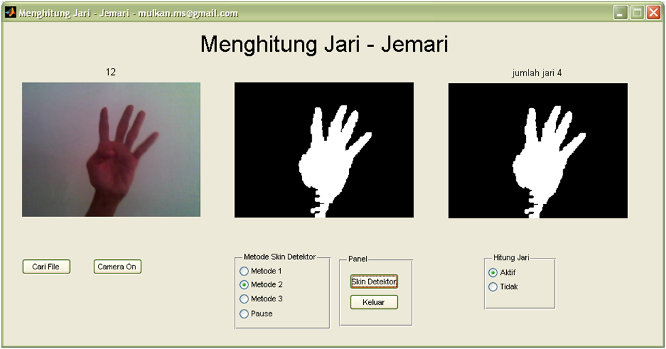The height and width of the screenshot is (349, 666).
Task: Click the right finger-count result image
Action: click(x=538, y=150)
